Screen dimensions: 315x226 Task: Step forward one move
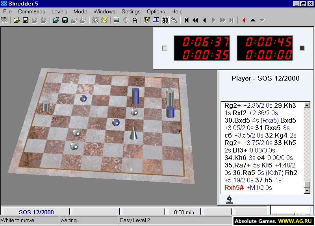click(x=213, y=20)
